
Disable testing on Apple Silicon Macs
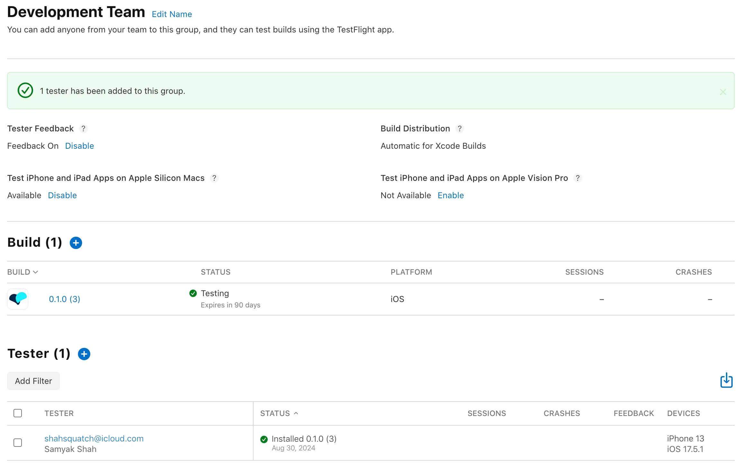pyautogui.click(x=62, y=195)
